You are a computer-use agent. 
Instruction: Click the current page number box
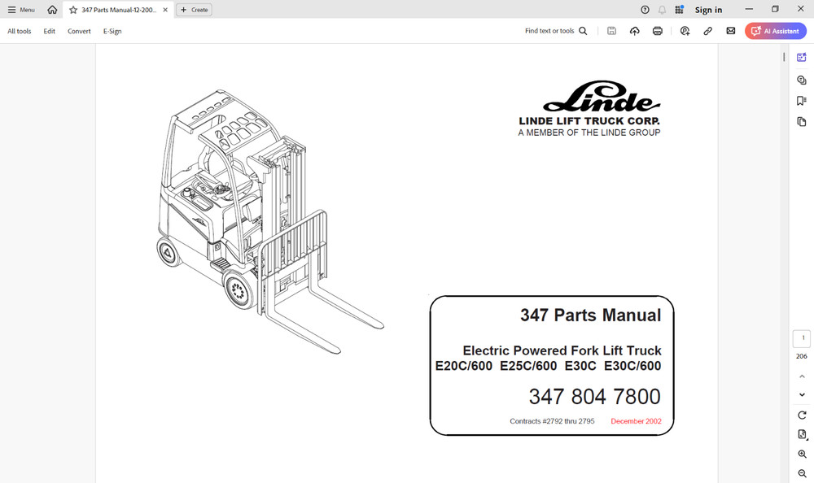click(802, 338)
